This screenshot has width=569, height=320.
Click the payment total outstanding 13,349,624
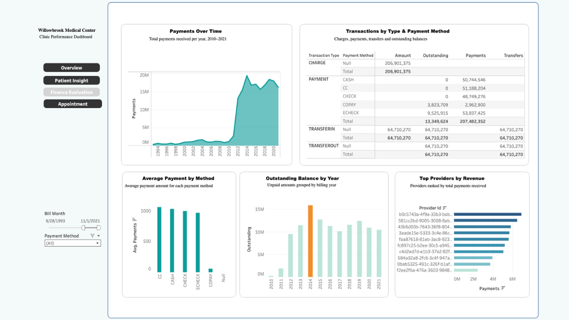pyautogui.click(x=436, y=121)
